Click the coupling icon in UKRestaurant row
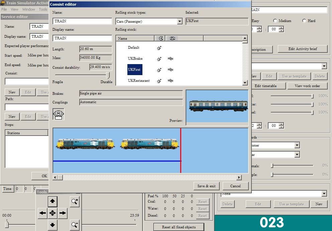Viewport: 332px width, 231px height. [x=171, y=80]
